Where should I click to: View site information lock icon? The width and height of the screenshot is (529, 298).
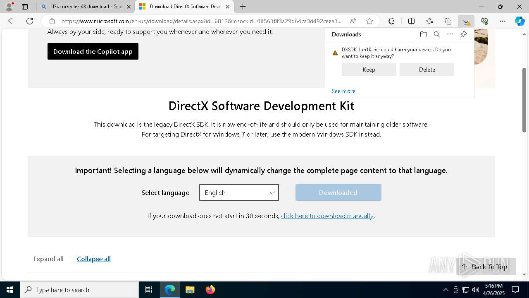pos(52,21)
